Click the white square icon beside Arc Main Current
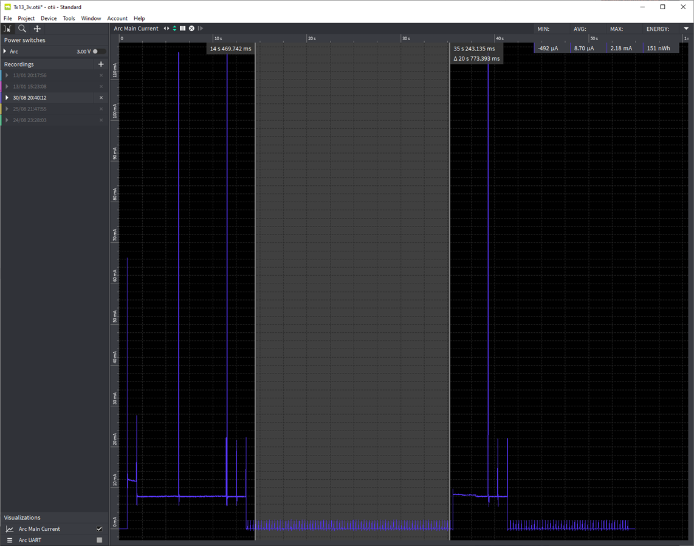Screen dimensions: 694x546 183,29
